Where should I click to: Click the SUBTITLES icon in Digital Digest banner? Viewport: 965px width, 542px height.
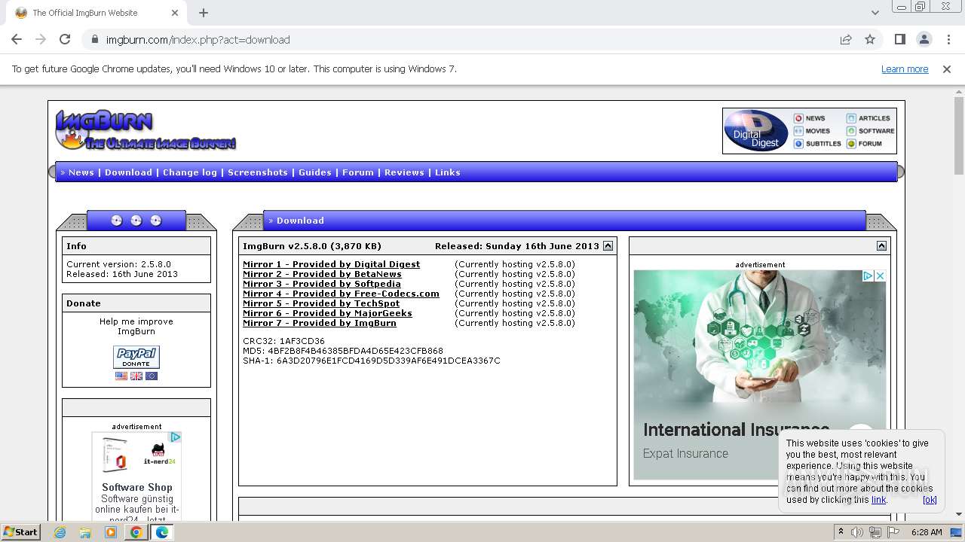coord(798,144)
